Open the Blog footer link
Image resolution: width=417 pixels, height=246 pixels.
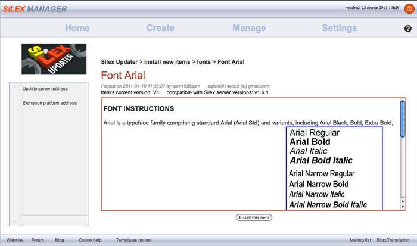60,240
